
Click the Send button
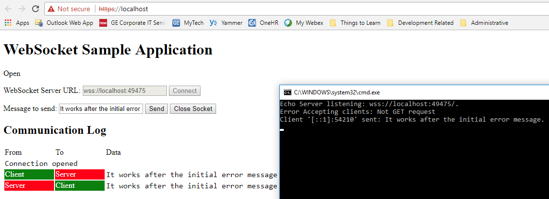click(157, 109)
